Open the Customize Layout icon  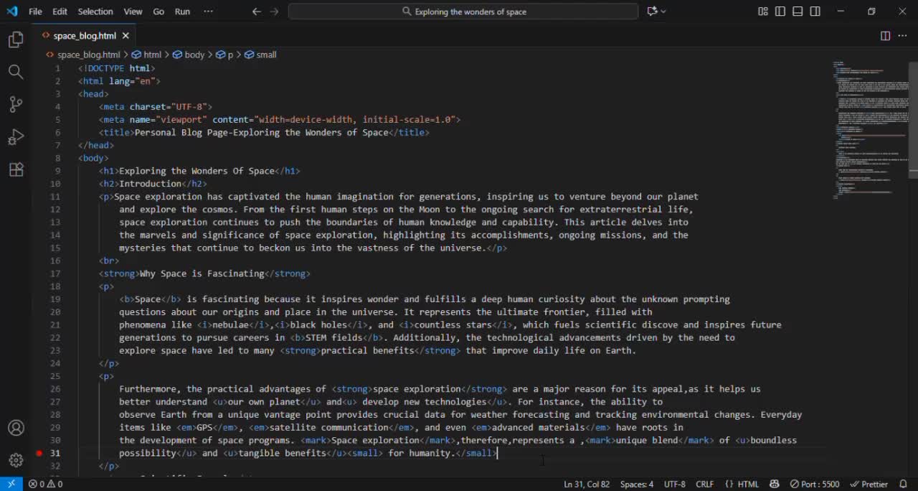(763, 11)
